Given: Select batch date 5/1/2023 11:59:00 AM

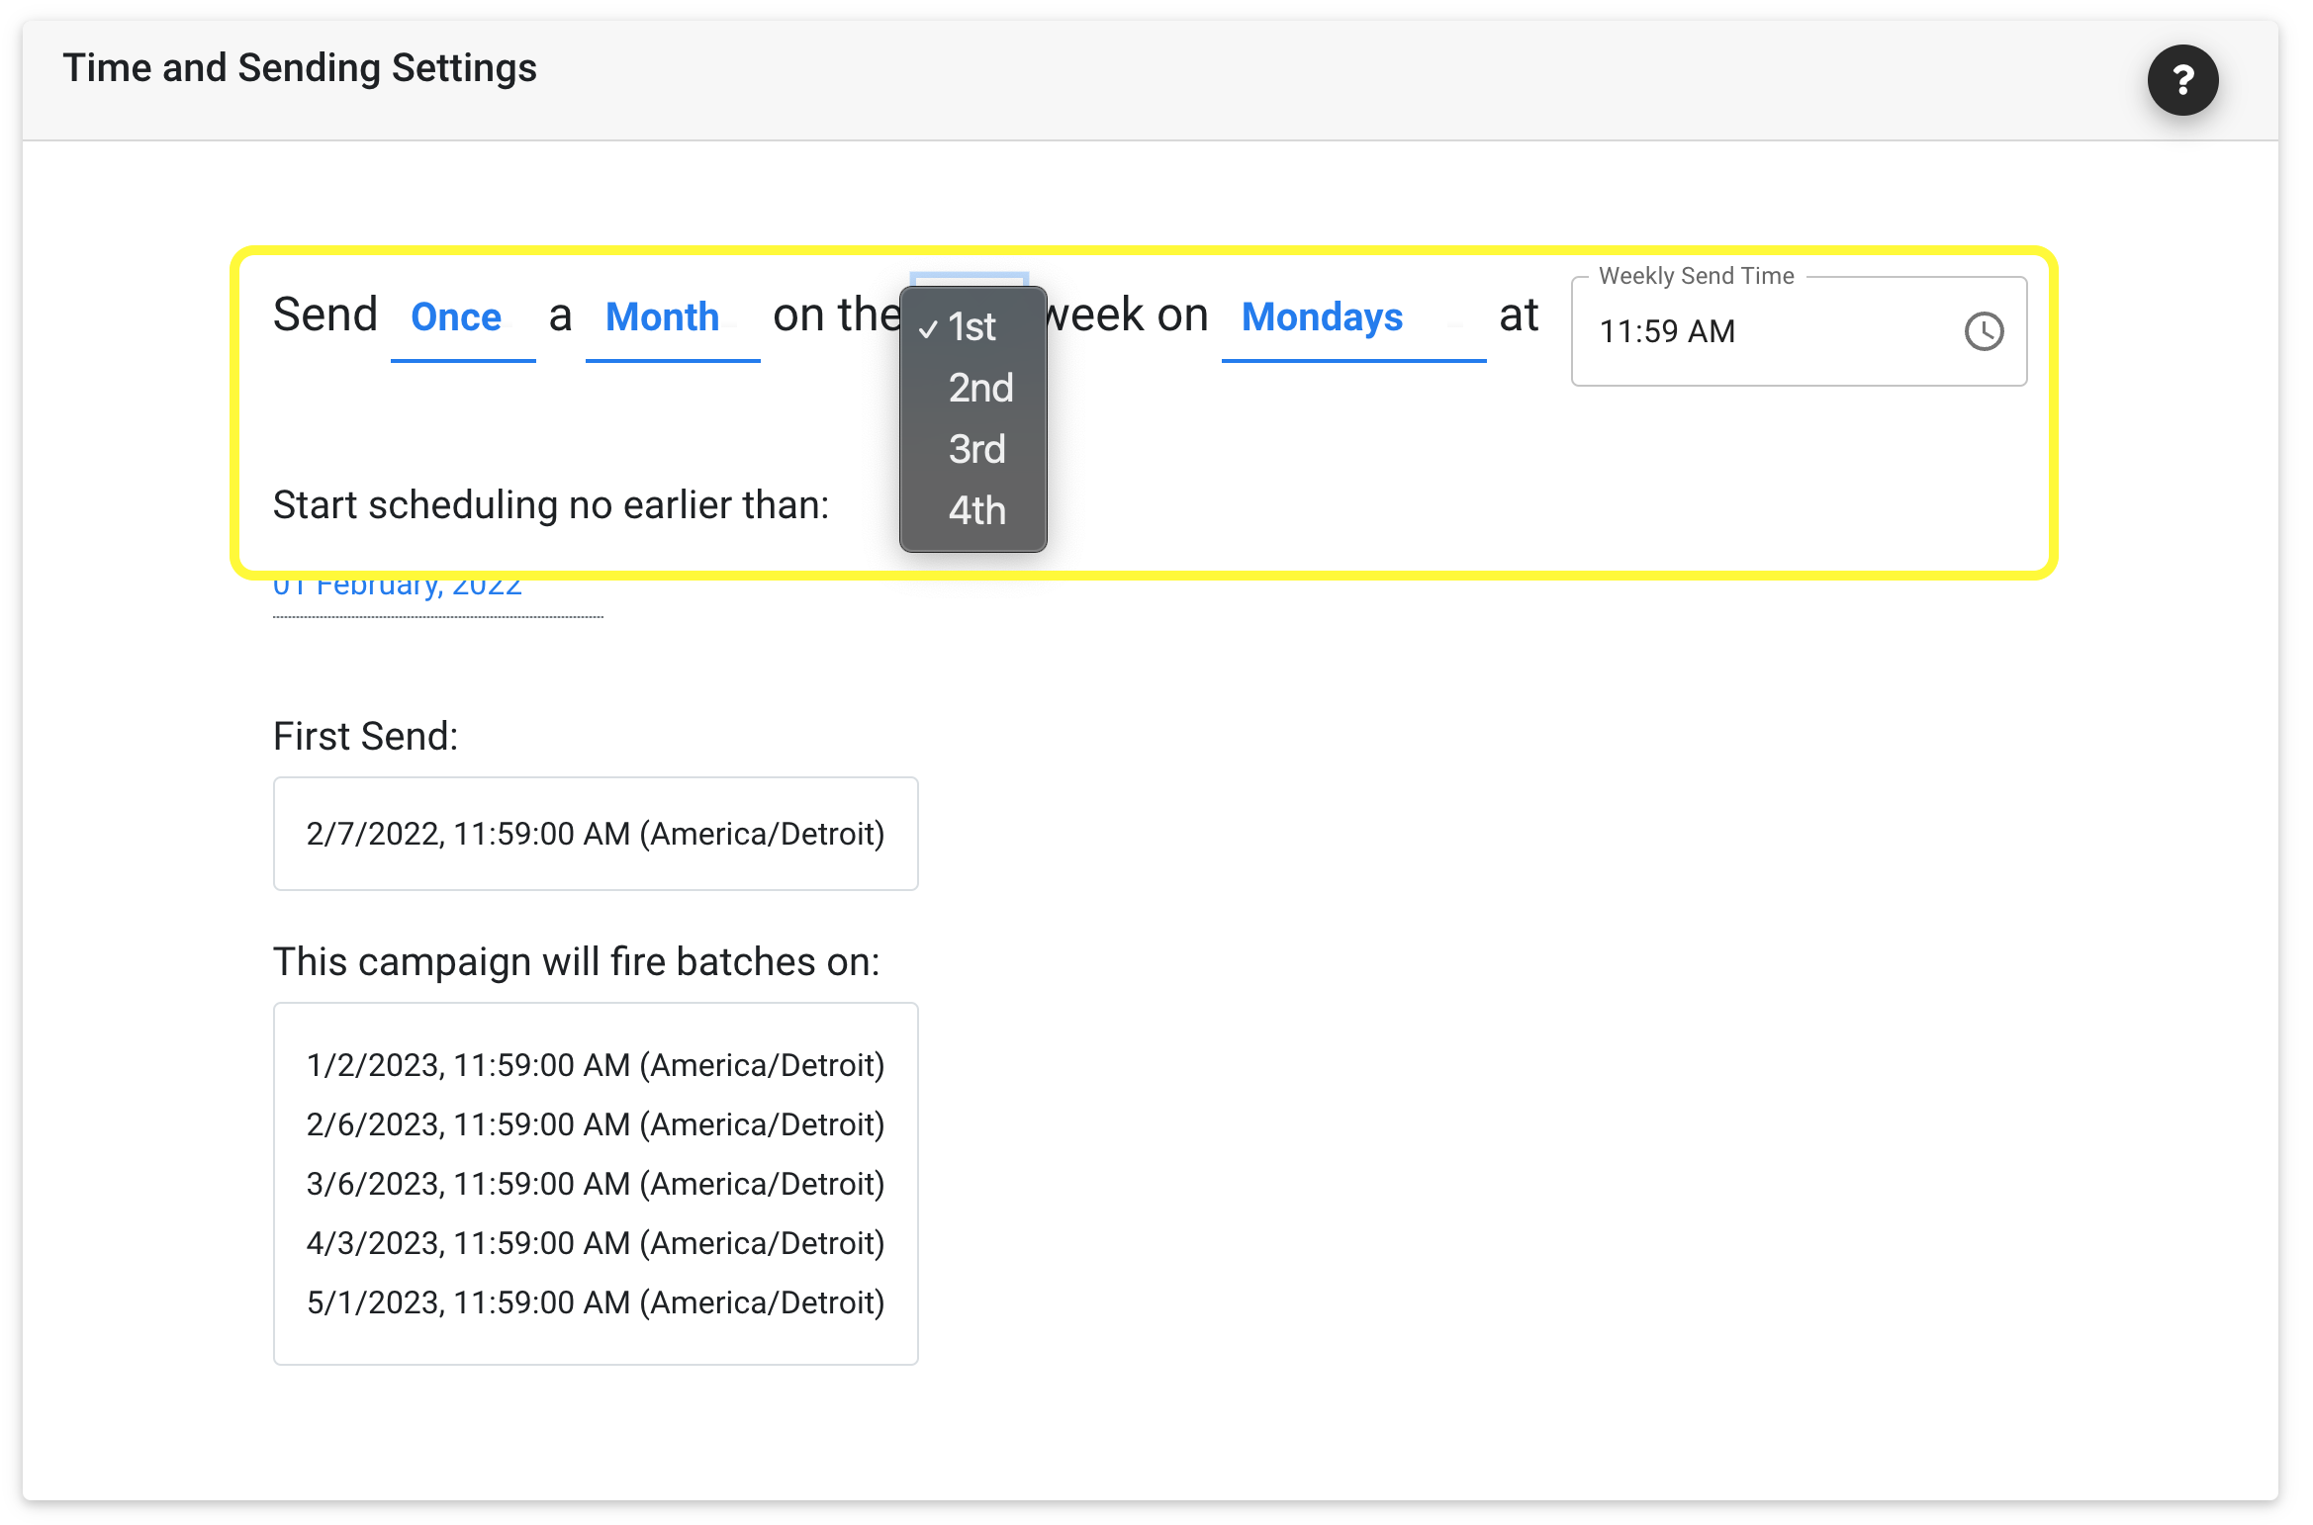Looking at the screenshot, I should [x=596, y=1302].
